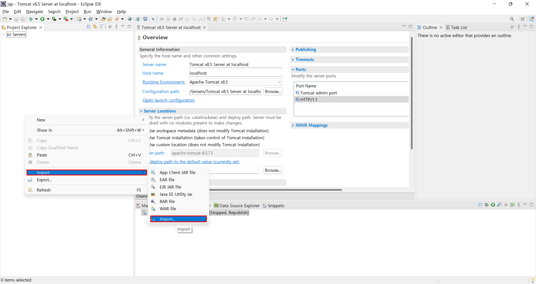Start the server with bottom panel green run icon
This screenshot has width=536, height=284.
[x=493, y=205]
